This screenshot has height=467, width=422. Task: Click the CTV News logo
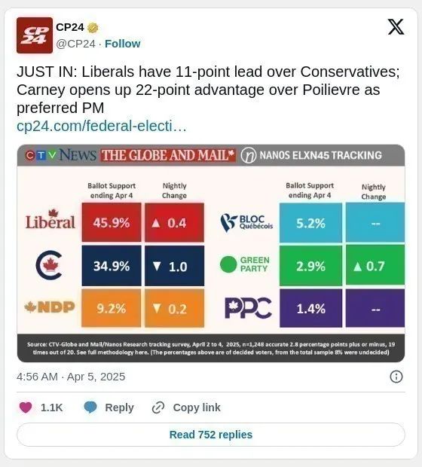[61, 155]
